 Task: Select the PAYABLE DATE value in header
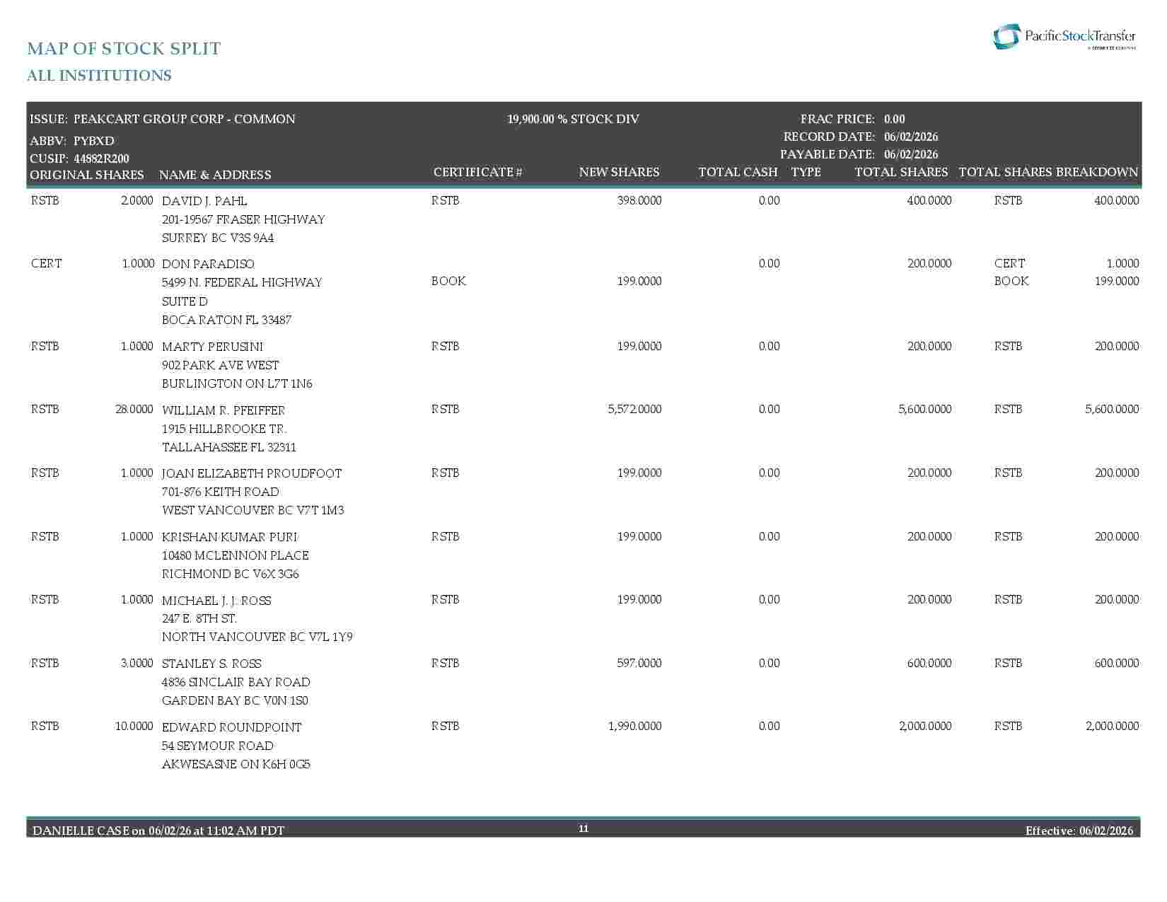tap(911, 154)
